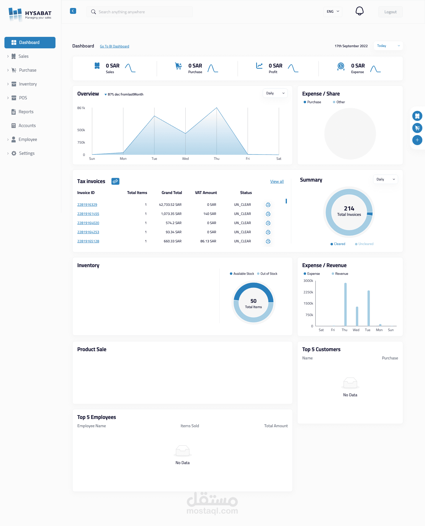Viewport: 425px width, 526px height.
Task: Click the Purchase card cart icon
Action: pos(178,66)
